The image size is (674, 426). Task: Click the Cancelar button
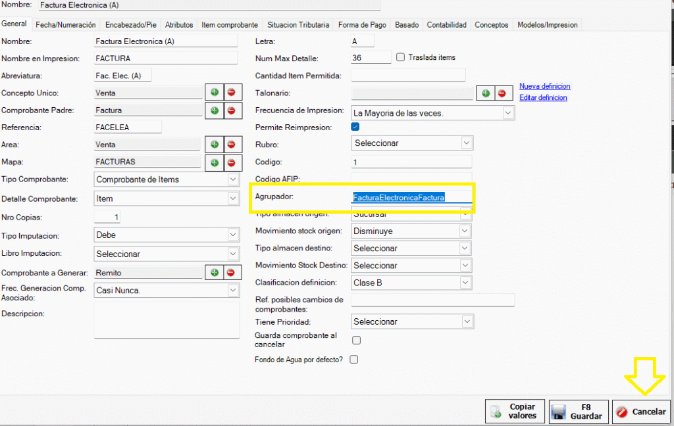click(x=641, y=412)
